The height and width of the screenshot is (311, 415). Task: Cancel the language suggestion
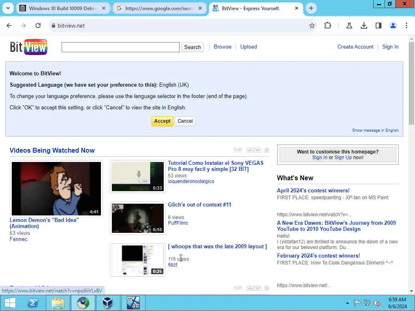[x=185, y=121]
